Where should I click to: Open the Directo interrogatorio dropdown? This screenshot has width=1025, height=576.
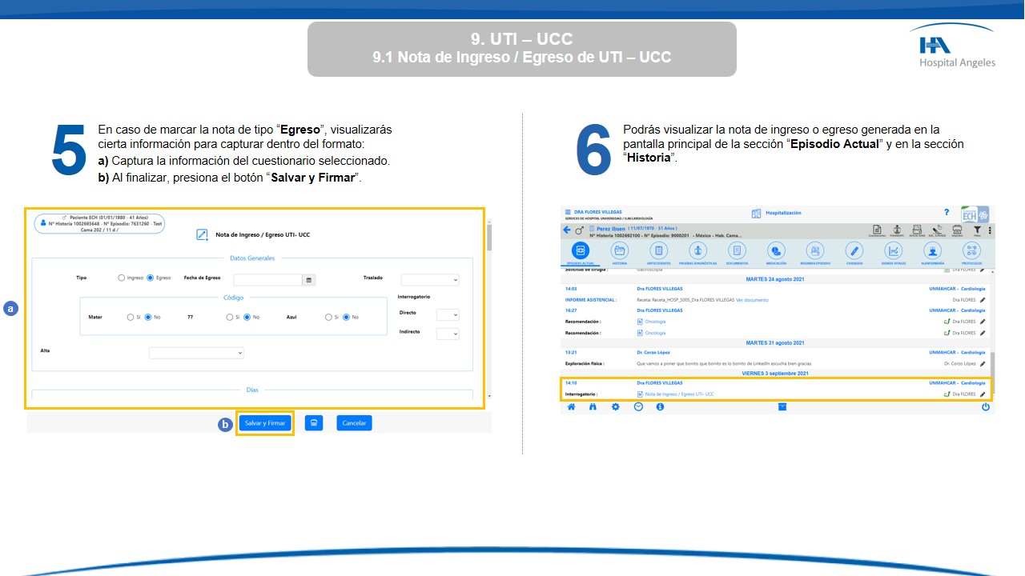[x=447, y=315]
